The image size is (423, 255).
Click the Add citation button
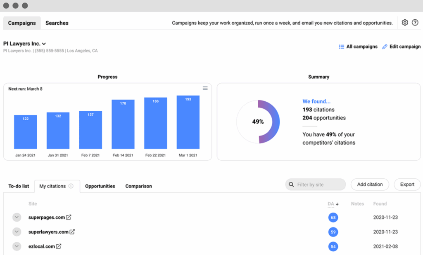(370, 185)
